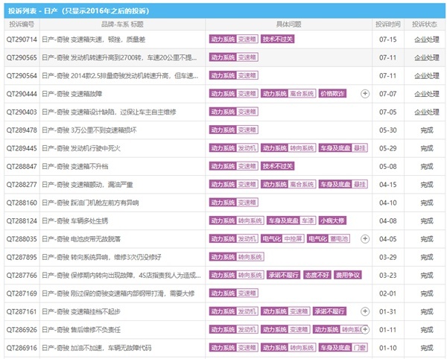This screenshot has width=447, height=359.
Task: Click 动力系统 变速箱 tag in row QT290565
Action: click(x=234, y=57)
